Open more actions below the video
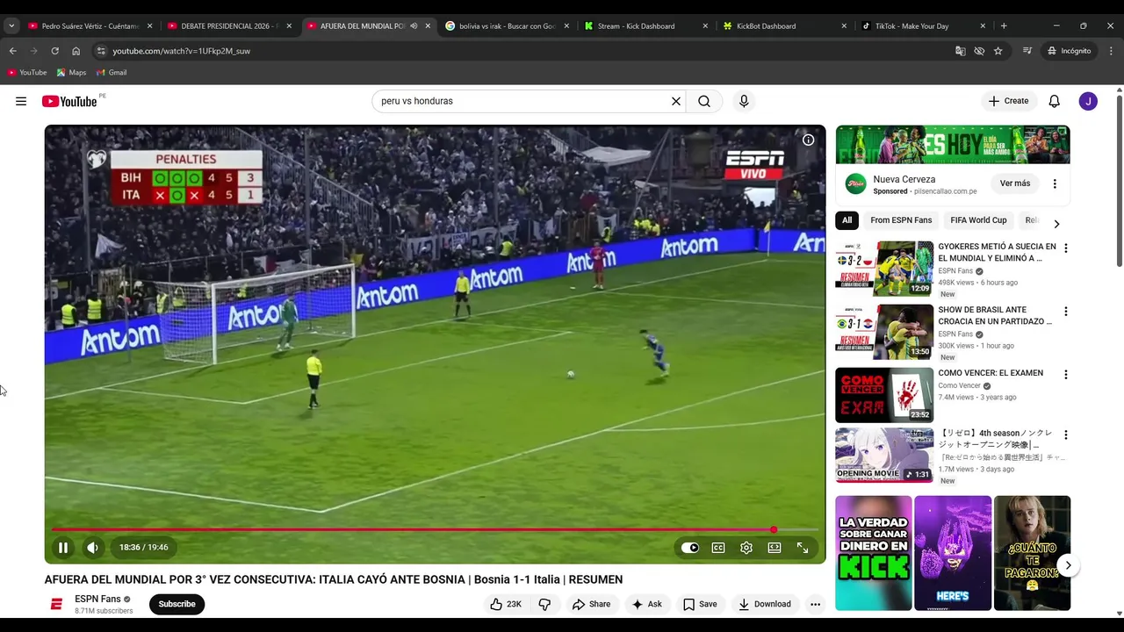Screen dimensions: 1124x632 point(815,604)
